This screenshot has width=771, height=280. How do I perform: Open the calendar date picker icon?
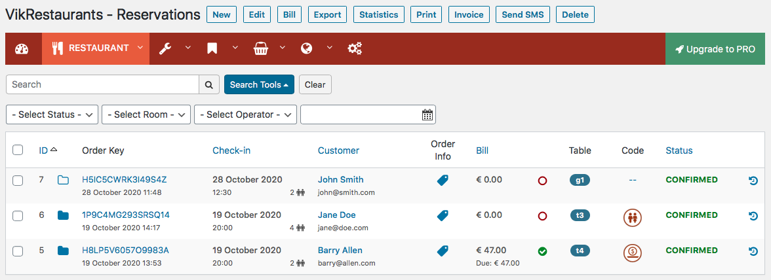click(x=427, y=114)
